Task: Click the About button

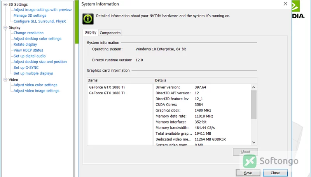Action: click(x=245, y=152)
